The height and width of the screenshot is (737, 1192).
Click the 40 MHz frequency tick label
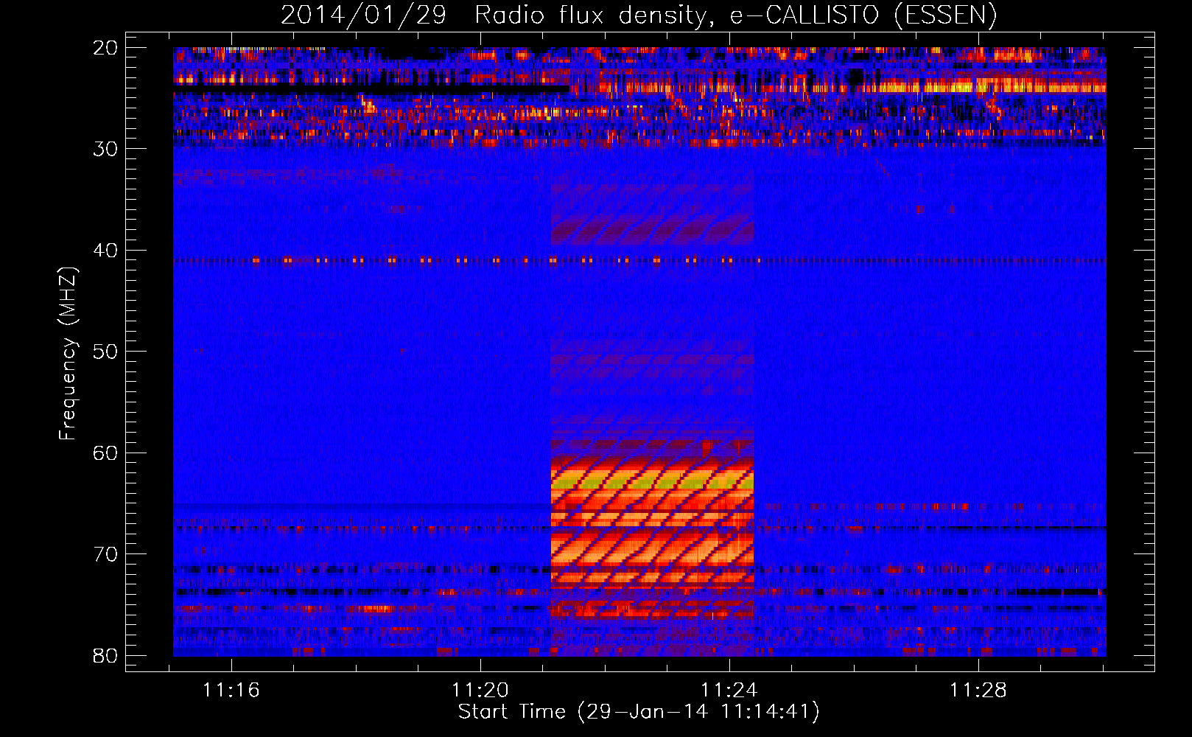(105, 251)
